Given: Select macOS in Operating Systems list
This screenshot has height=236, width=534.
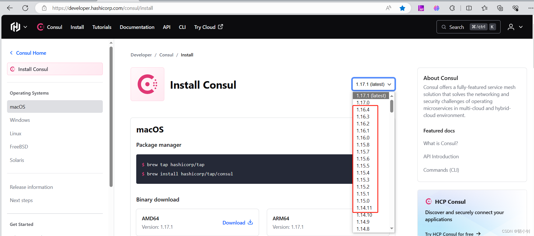Looking at the screenshot, I should [55, 107].
